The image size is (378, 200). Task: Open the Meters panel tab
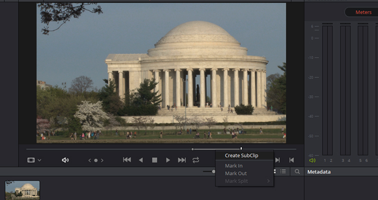pos(363,12)
